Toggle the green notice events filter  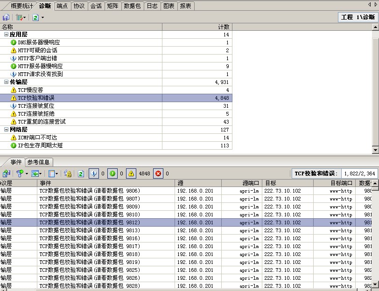[112, 173]
